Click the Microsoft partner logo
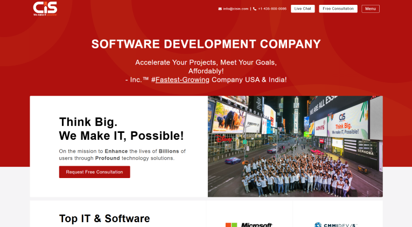Image resolution: width=412 pixels, height=227 pixels. point(249,224)
